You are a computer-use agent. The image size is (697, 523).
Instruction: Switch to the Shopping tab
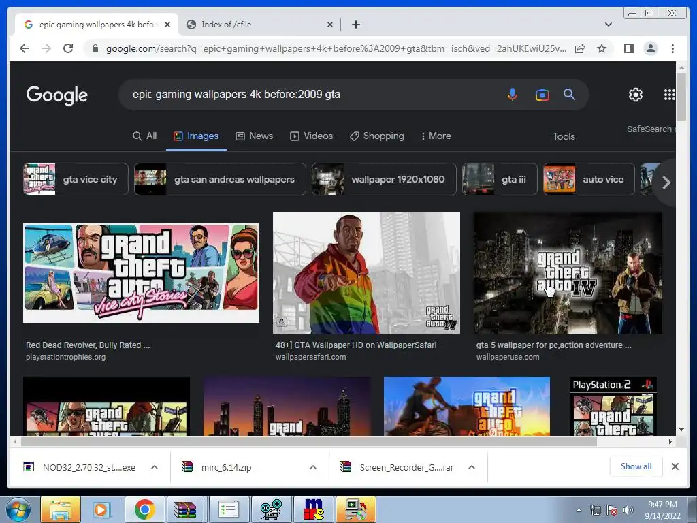tap(377, 136)
